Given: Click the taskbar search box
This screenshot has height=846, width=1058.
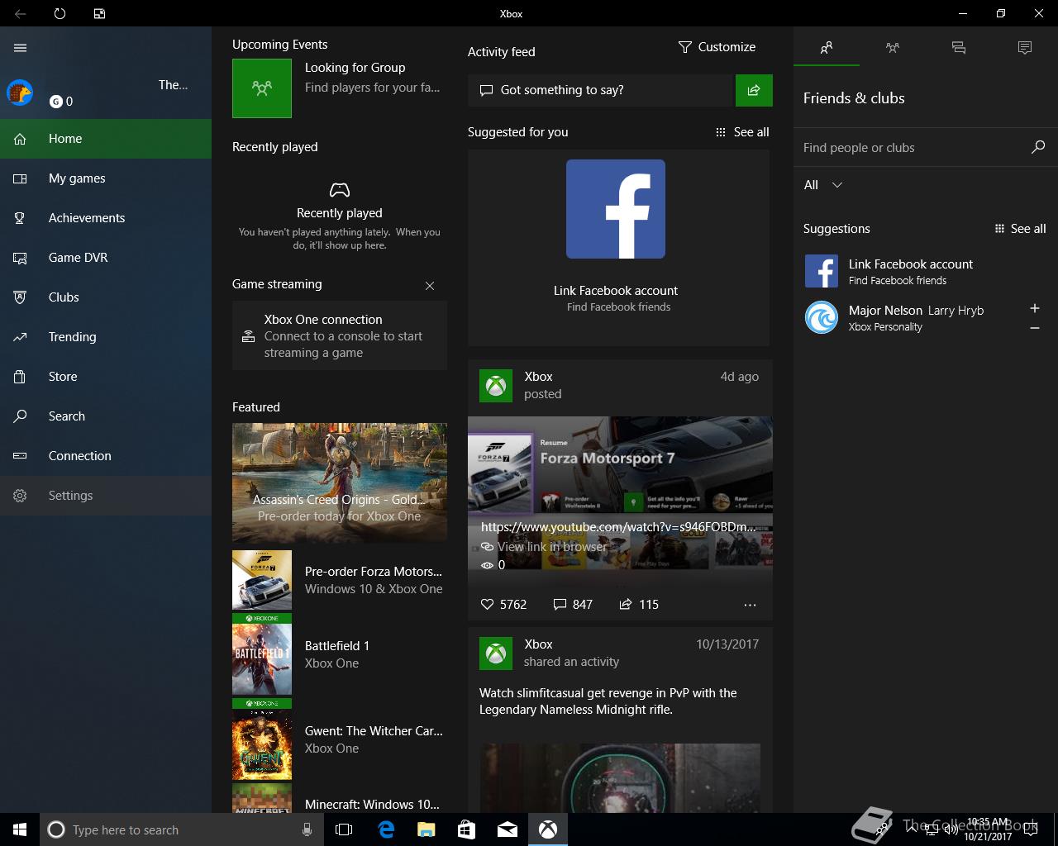Looking at the screenshot, I should [182, 829].
